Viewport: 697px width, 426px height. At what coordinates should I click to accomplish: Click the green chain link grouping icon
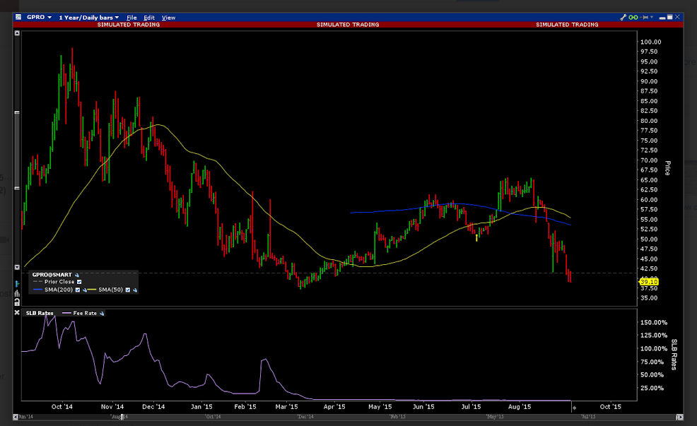(635, 17)
